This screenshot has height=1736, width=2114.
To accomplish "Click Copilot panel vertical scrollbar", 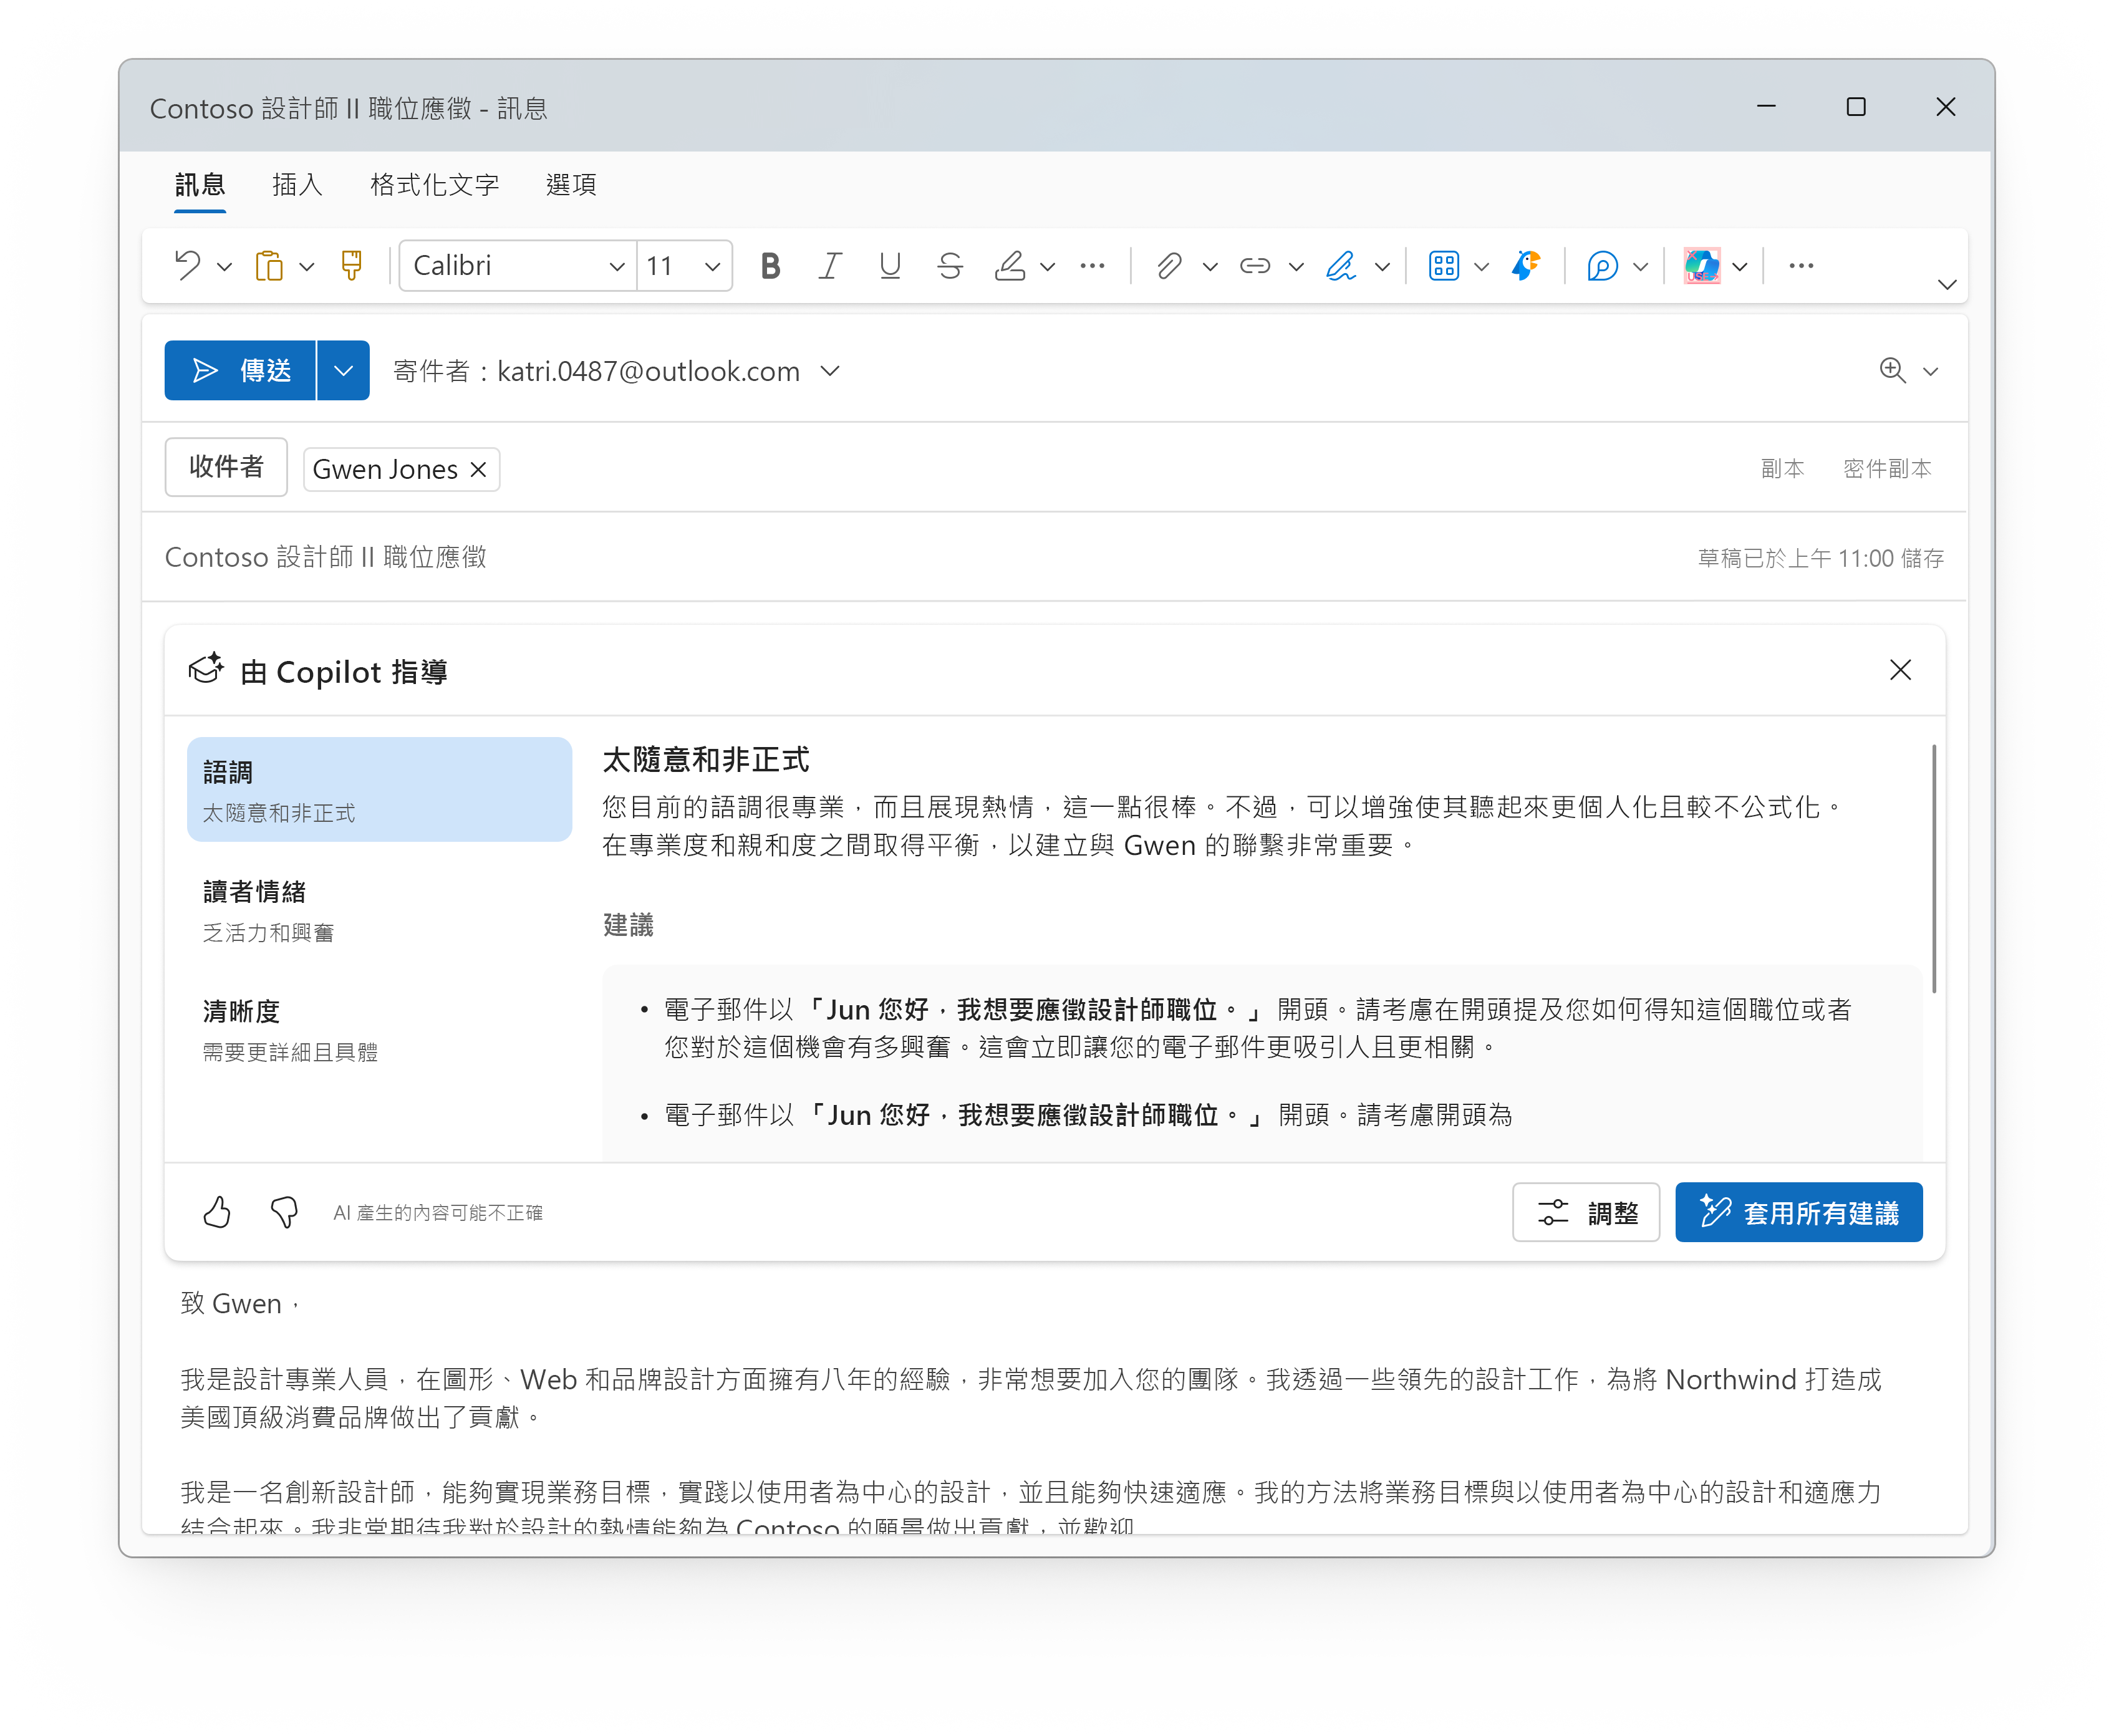I will click(x=1934, y=868).
